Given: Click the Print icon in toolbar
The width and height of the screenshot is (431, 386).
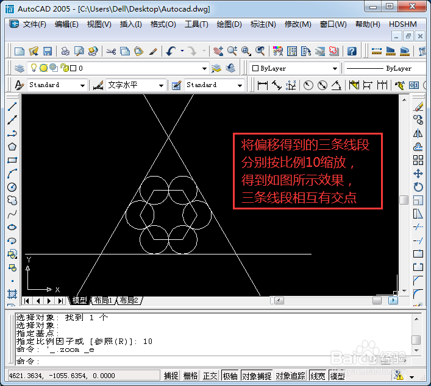Looking at the screenshot, I should (65, 51).
